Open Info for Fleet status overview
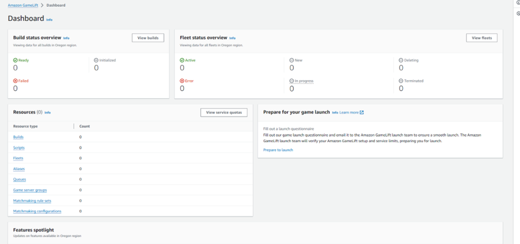520x244 pixels. coord(233,38)
